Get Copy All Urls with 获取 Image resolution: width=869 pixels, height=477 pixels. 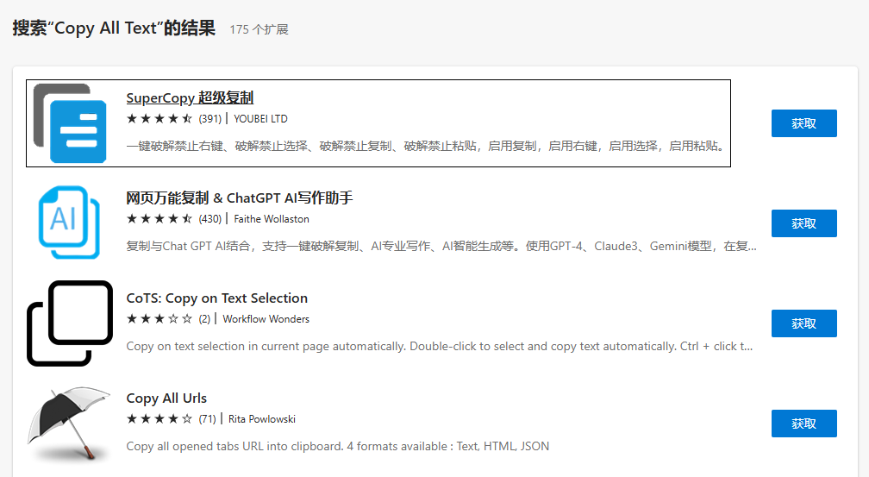(804, 424)
